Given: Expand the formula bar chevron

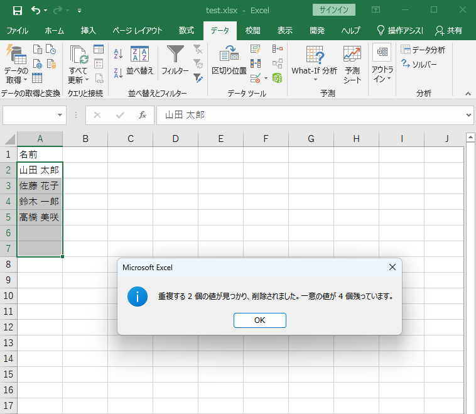Looking at the screenshot, I should [468, 115].
